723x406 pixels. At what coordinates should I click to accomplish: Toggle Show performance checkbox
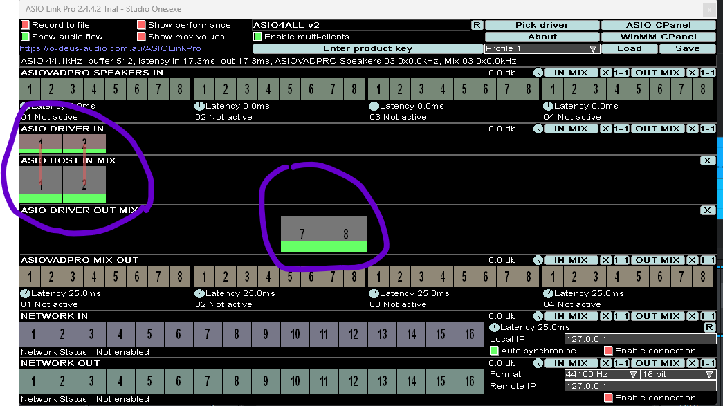[x=142, y=25]
